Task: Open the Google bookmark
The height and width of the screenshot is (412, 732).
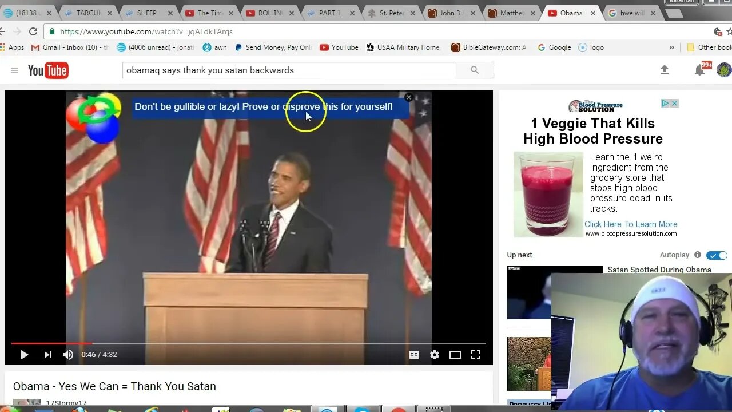Action: 554,47
